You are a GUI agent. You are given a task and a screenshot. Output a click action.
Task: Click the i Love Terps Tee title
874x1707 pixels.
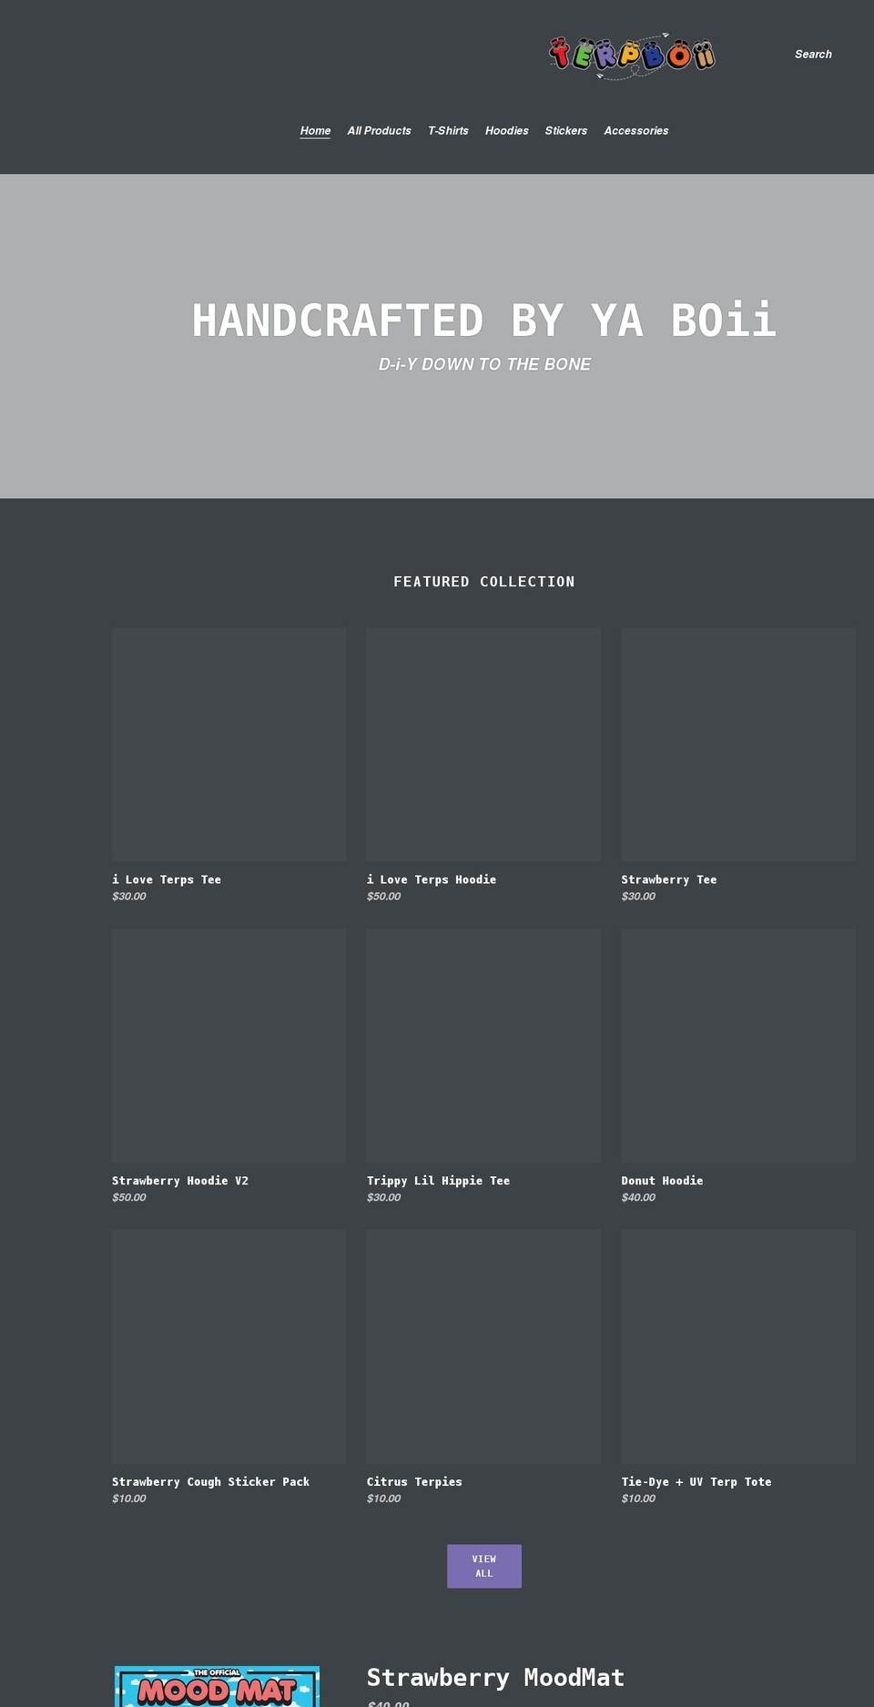[167, 879]
